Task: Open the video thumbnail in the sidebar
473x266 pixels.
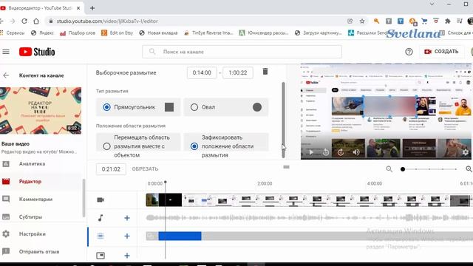Action: 41,110
